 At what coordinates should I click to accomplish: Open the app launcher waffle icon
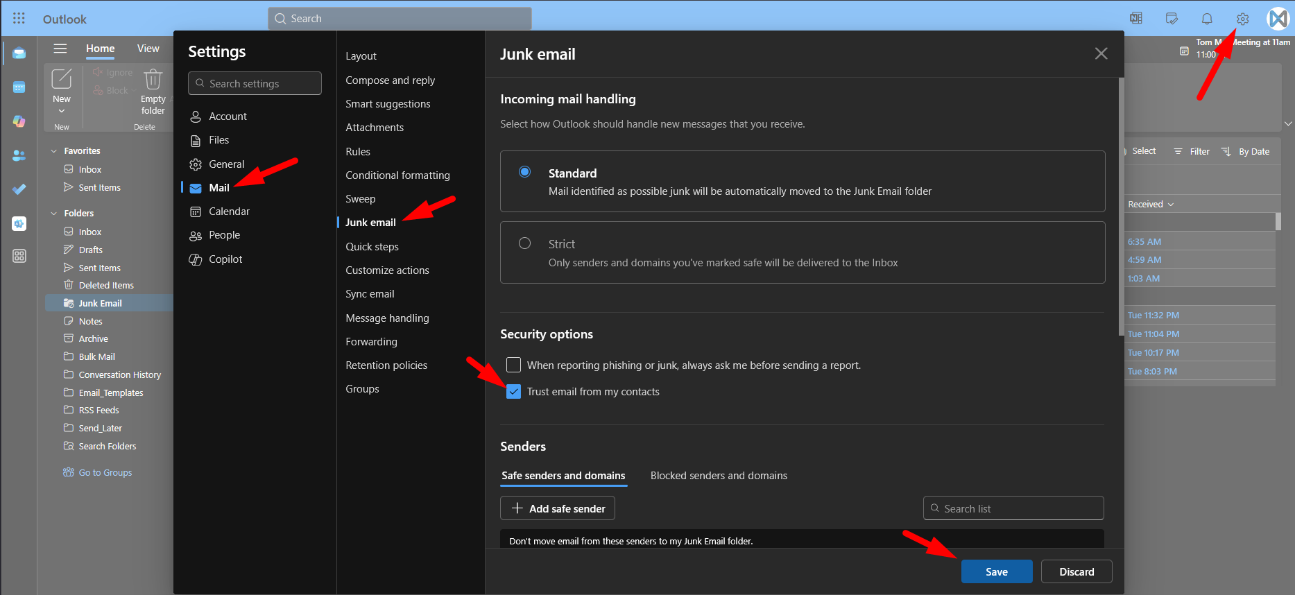[x=19, y=19]
